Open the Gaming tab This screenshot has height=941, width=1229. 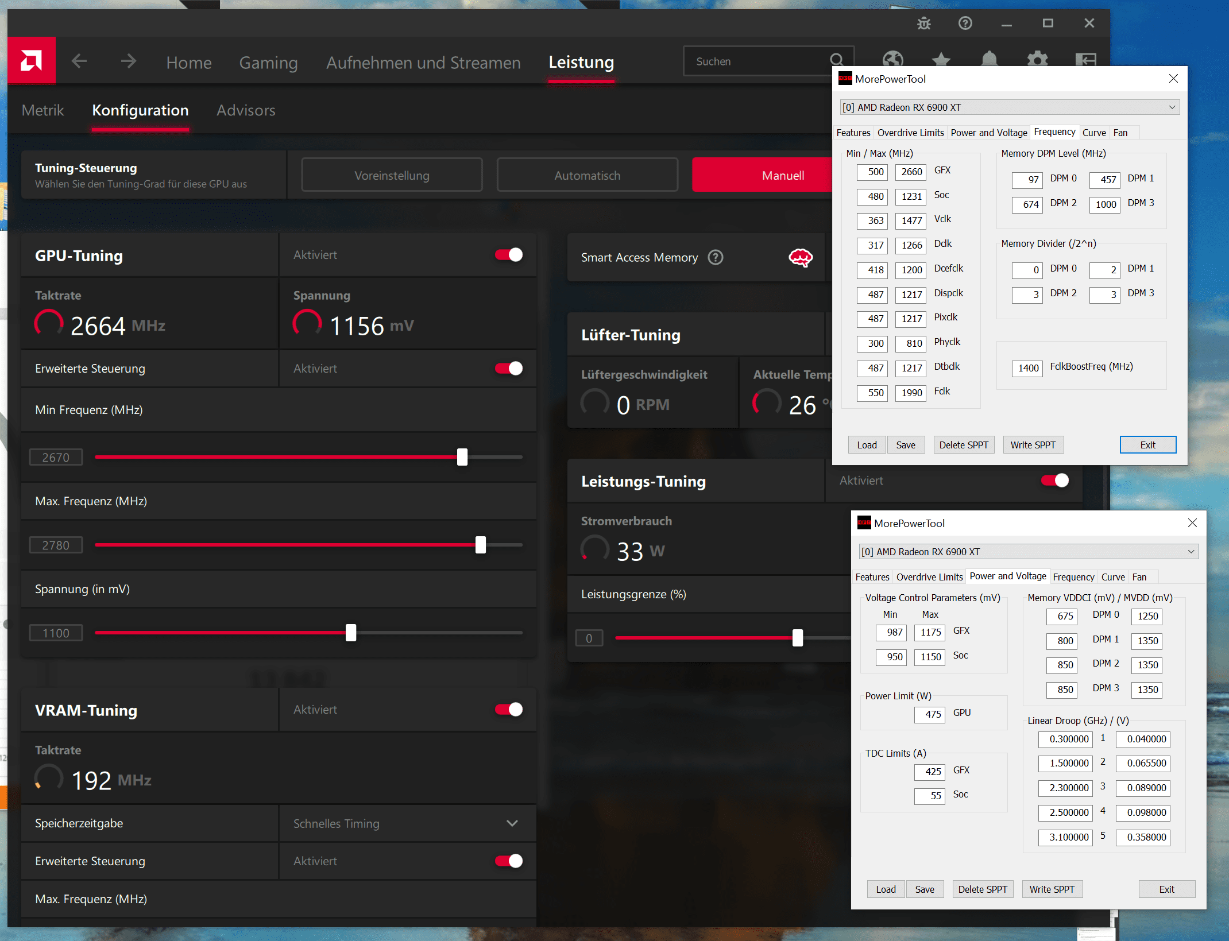268,63
